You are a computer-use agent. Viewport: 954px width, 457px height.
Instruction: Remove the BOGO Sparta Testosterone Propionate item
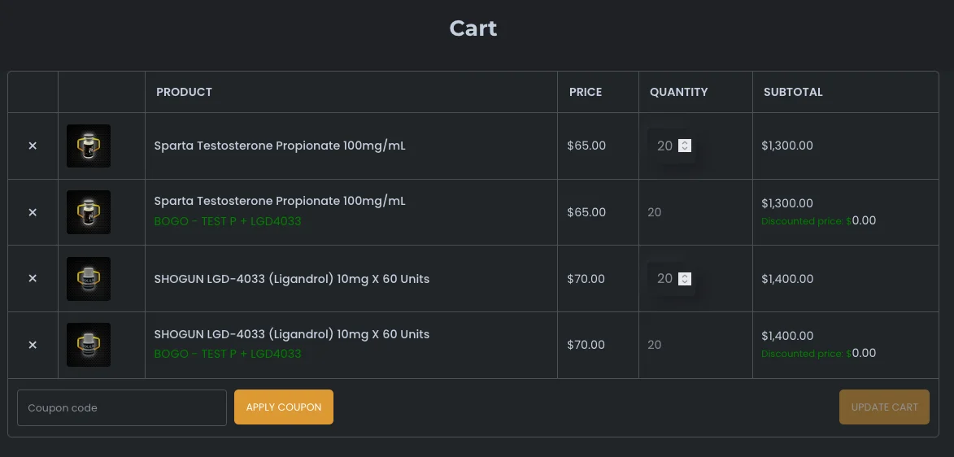[x=33, y=212]
